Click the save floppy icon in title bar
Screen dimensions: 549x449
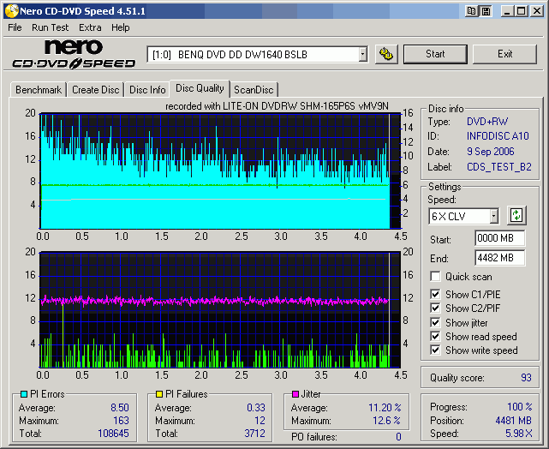(486, 10)
